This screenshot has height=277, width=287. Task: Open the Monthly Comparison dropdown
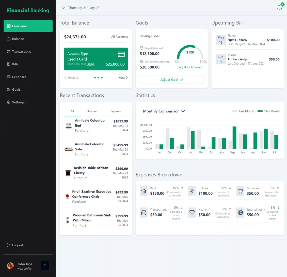pos(164,111)
